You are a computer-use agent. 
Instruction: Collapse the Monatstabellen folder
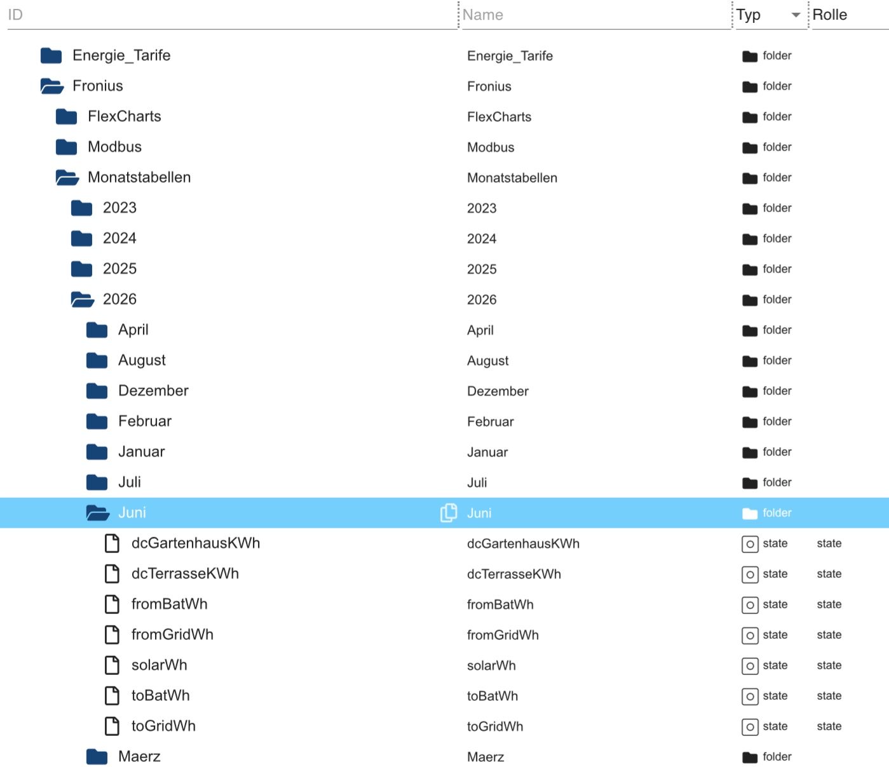click(67, 177)
